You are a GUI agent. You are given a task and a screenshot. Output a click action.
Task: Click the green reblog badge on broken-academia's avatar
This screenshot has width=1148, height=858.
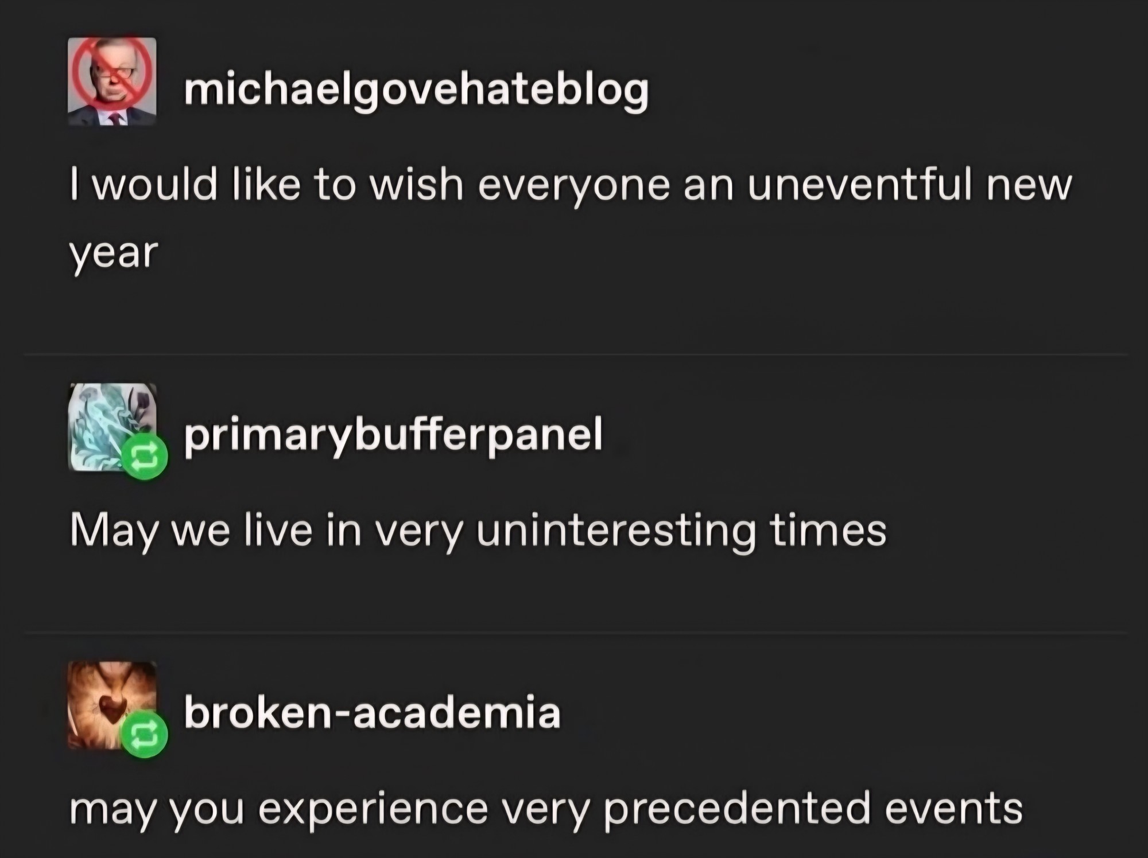[x=145, y=736]
